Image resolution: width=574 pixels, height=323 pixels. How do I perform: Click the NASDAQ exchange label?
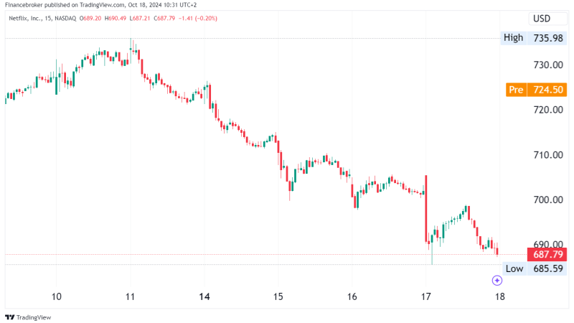(65, 19)
